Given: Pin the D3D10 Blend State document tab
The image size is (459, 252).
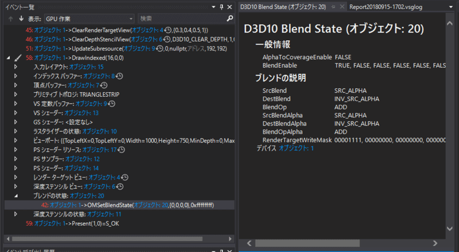Looking at the screenshot, I should click(x=333, y=7).
